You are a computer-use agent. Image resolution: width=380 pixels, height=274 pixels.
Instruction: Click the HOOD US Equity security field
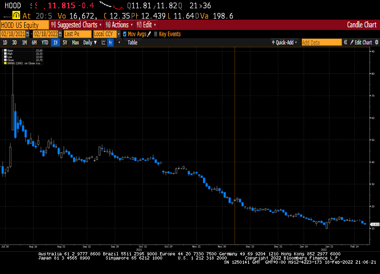tap(24, 25)
